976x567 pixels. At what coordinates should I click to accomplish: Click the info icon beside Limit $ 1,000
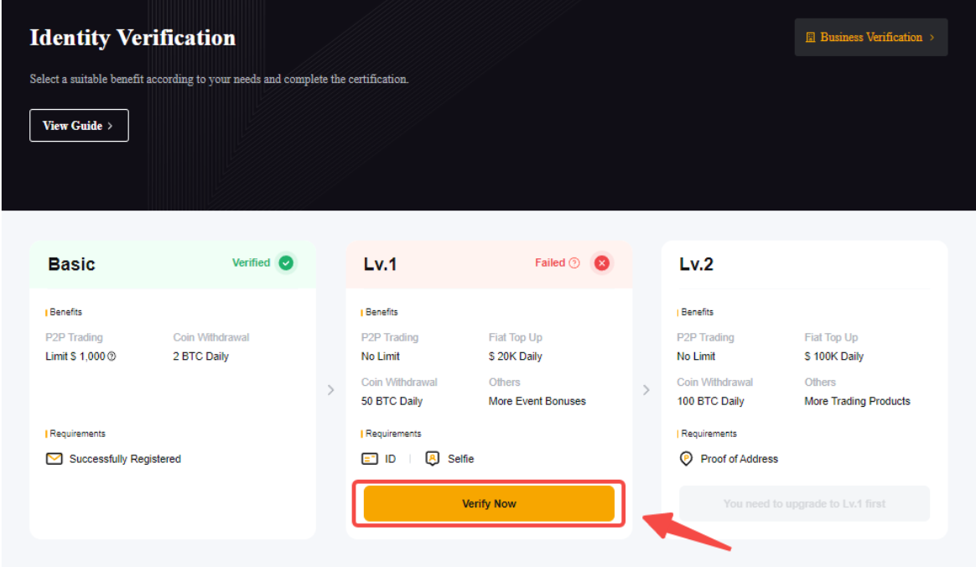coord(112,356)
